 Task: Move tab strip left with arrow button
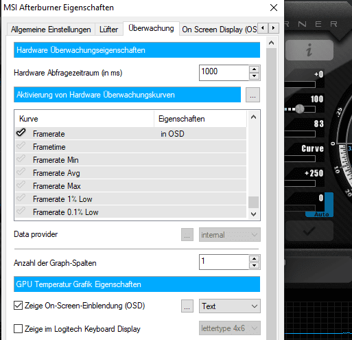tap(263, 28)
